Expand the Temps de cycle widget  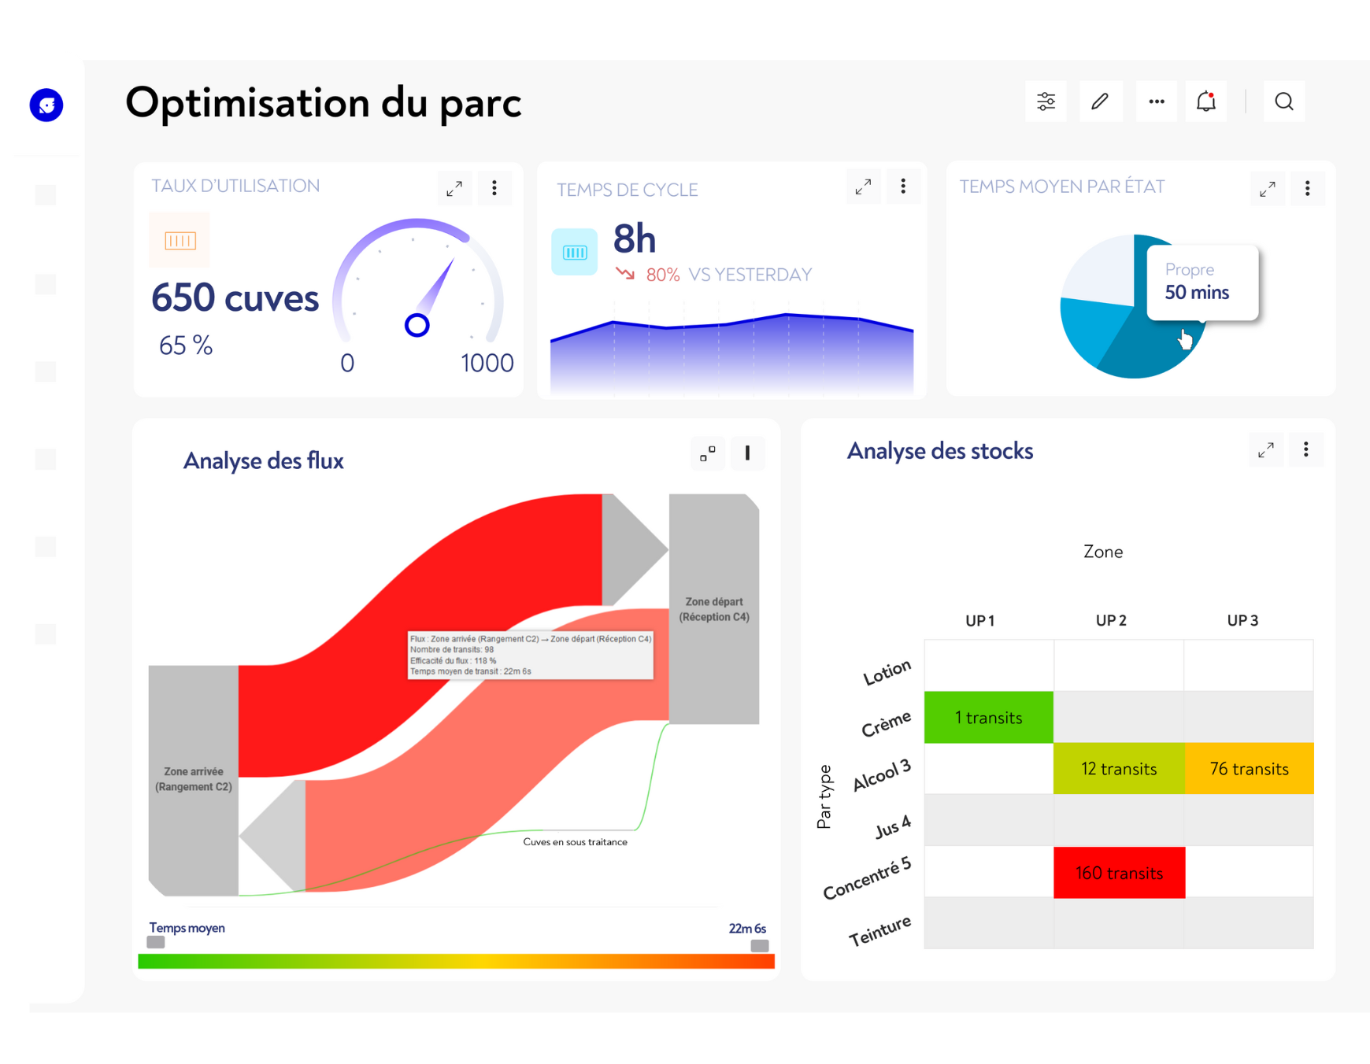[863, 187]
